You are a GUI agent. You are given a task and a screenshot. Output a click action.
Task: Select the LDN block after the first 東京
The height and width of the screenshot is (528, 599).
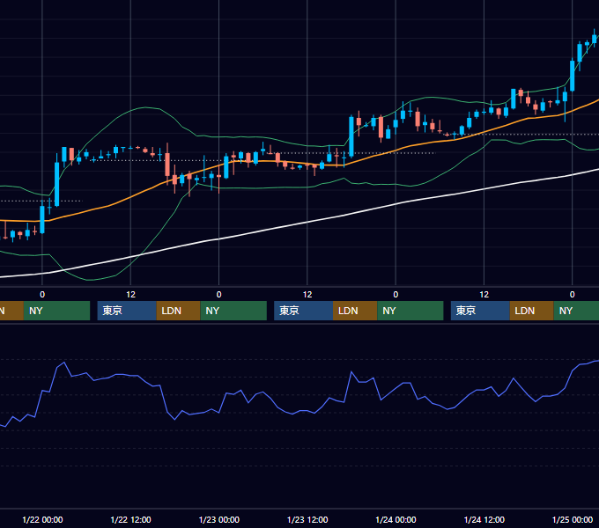(179, 311)
